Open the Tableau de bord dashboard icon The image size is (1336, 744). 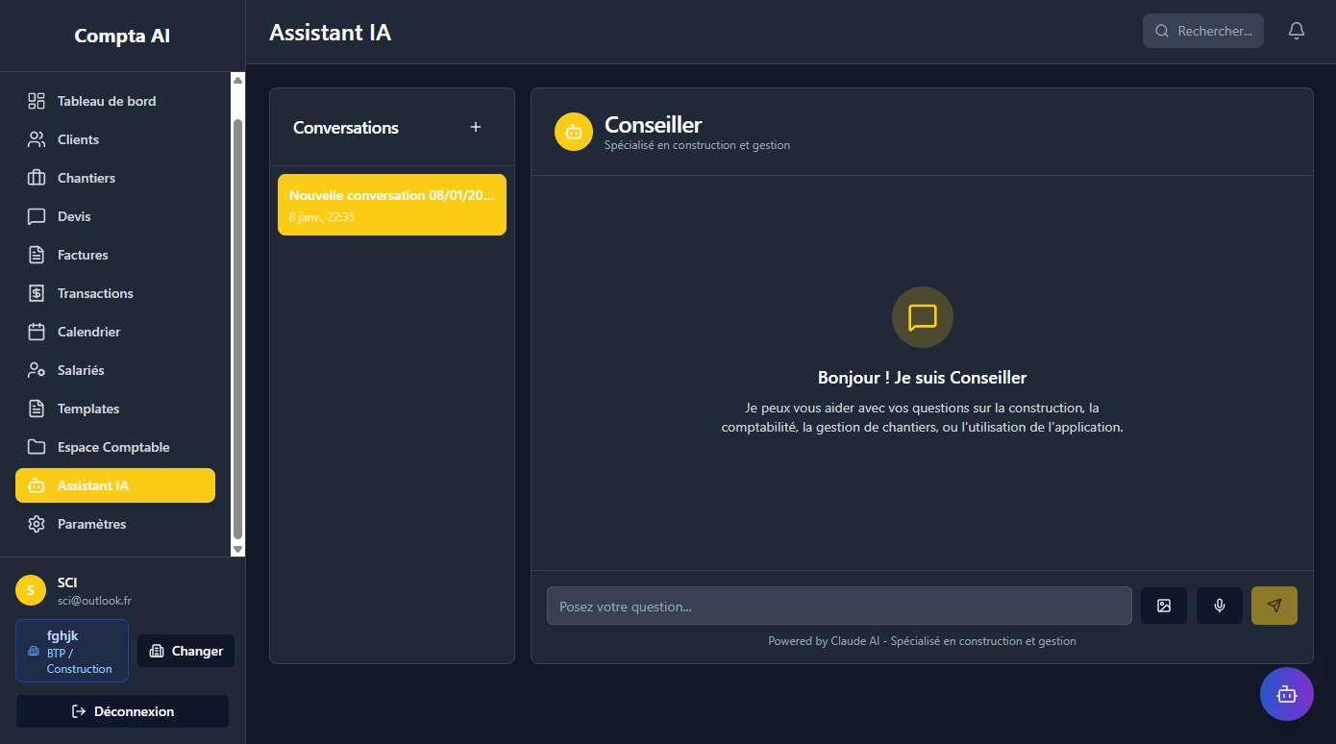[x=37, y=100]
